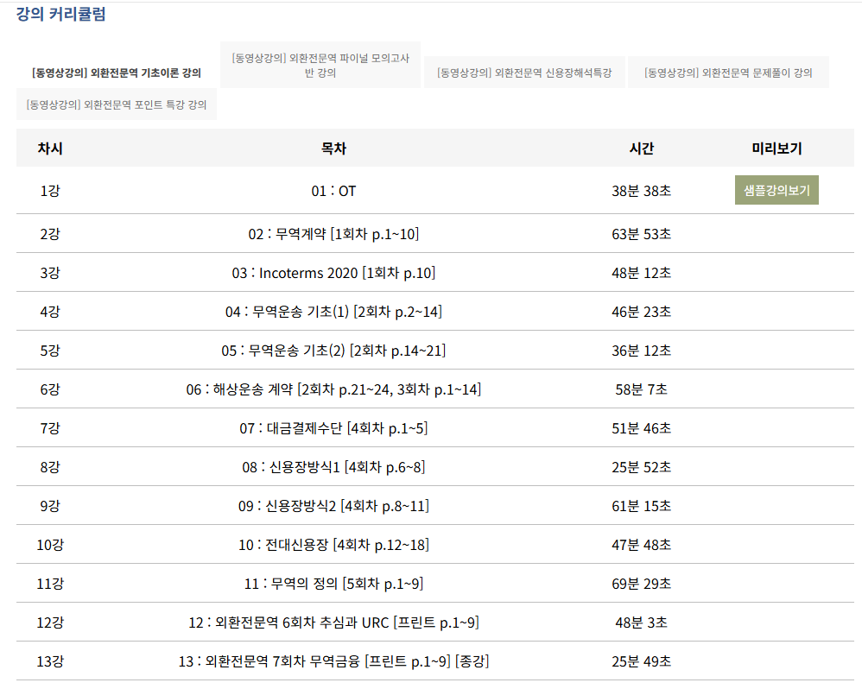The height and width of the screenshot is (689, 862).
Task: Click the 10 : 전대신용장 lecture title
Action: click(x=333, y=545)
